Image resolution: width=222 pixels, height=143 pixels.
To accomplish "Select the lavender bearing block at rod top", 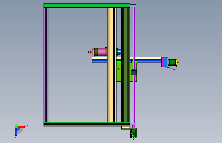I will click(133, 6).
